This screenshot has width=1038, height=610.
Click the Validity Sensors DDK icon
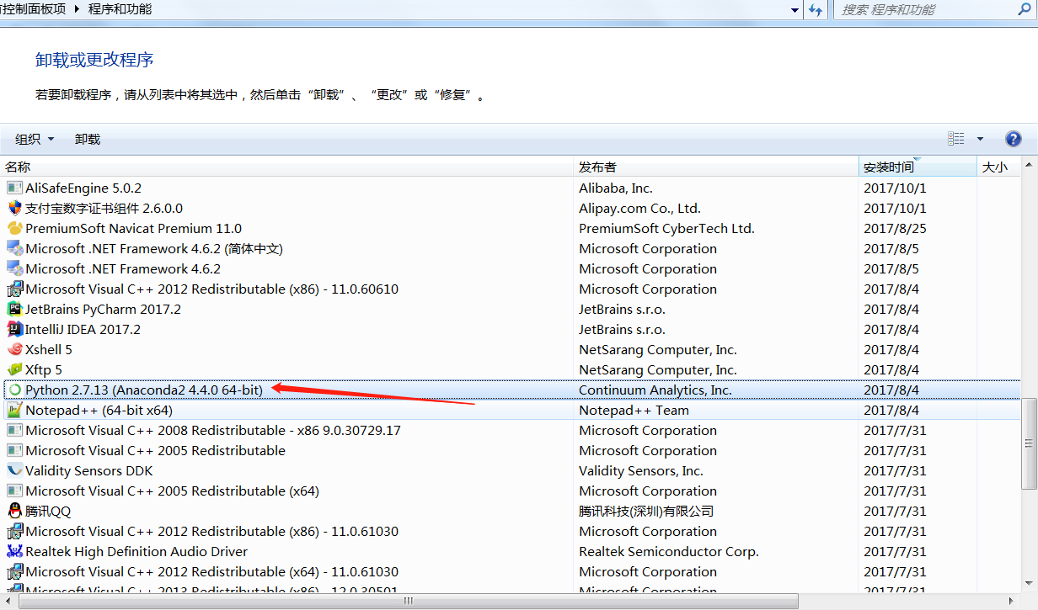[x=14, y=471]
